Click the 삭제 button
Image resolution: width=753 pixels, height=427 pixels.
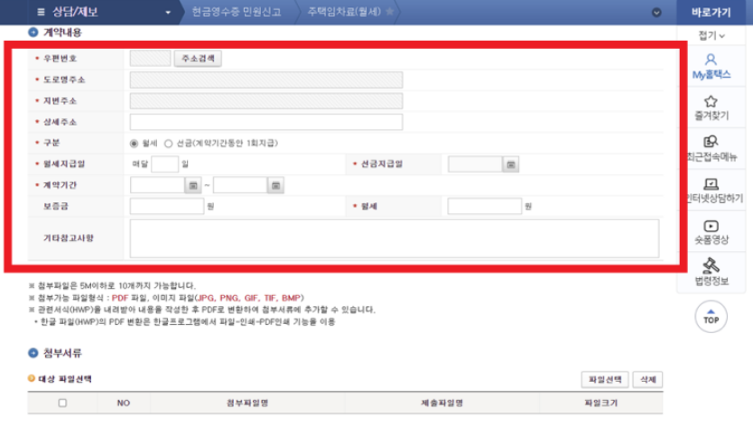[648, 379]
